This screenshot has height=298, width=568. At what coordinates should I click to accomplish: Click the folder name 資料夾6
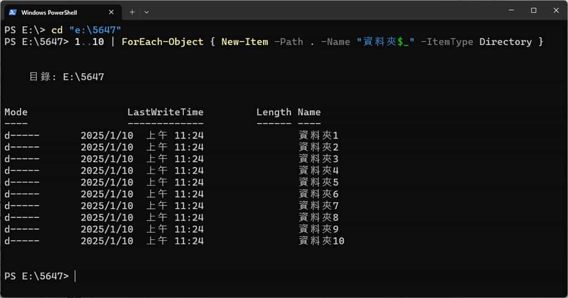(x=318, y=194)
